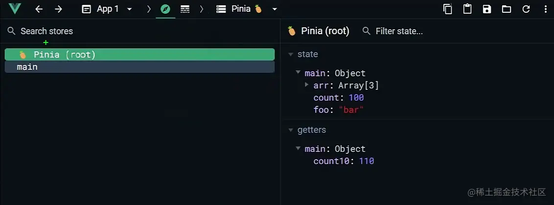Save the state with the disk icon

click(487, 9)
